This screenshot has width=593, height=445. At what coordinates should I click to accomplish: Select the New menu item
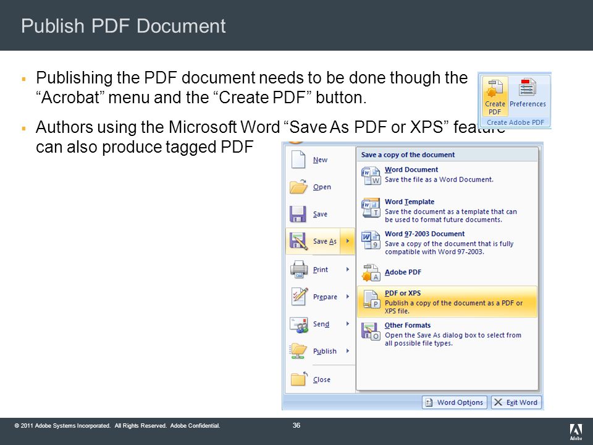click(x=320, y=159)
